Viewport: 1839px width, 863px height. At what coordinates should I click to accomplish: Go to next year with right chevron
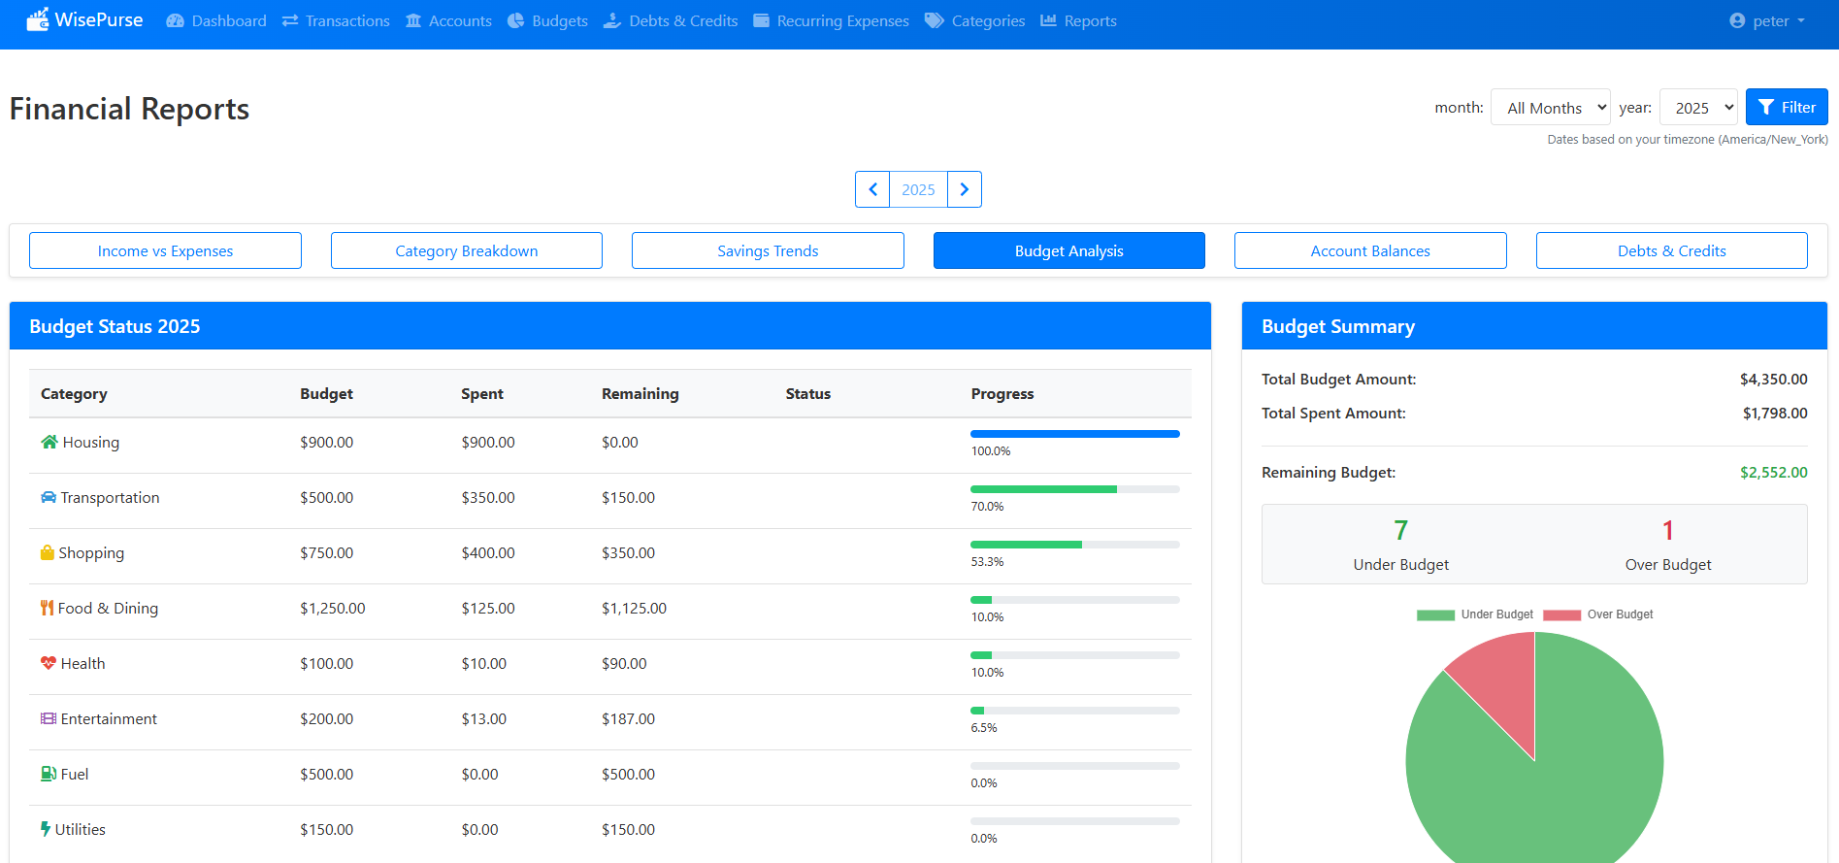965,189
